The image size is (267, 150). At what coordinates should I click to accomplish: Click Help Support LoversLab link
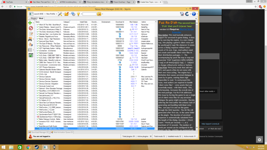coord(210,124)
